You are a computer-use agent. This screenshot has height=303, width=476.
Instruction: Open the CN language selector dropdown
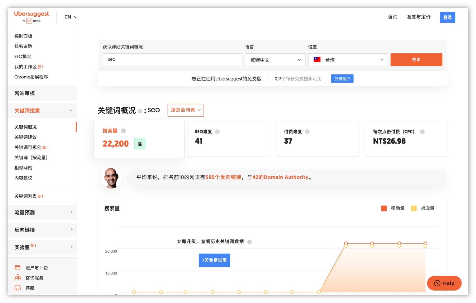pyautogui.click(x=71, y=17)
